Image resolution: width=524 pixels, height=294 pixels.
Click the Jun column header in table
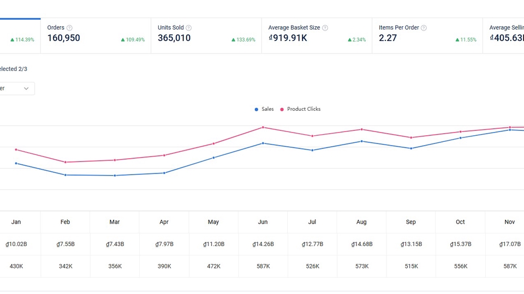click(x=263, y=222)
